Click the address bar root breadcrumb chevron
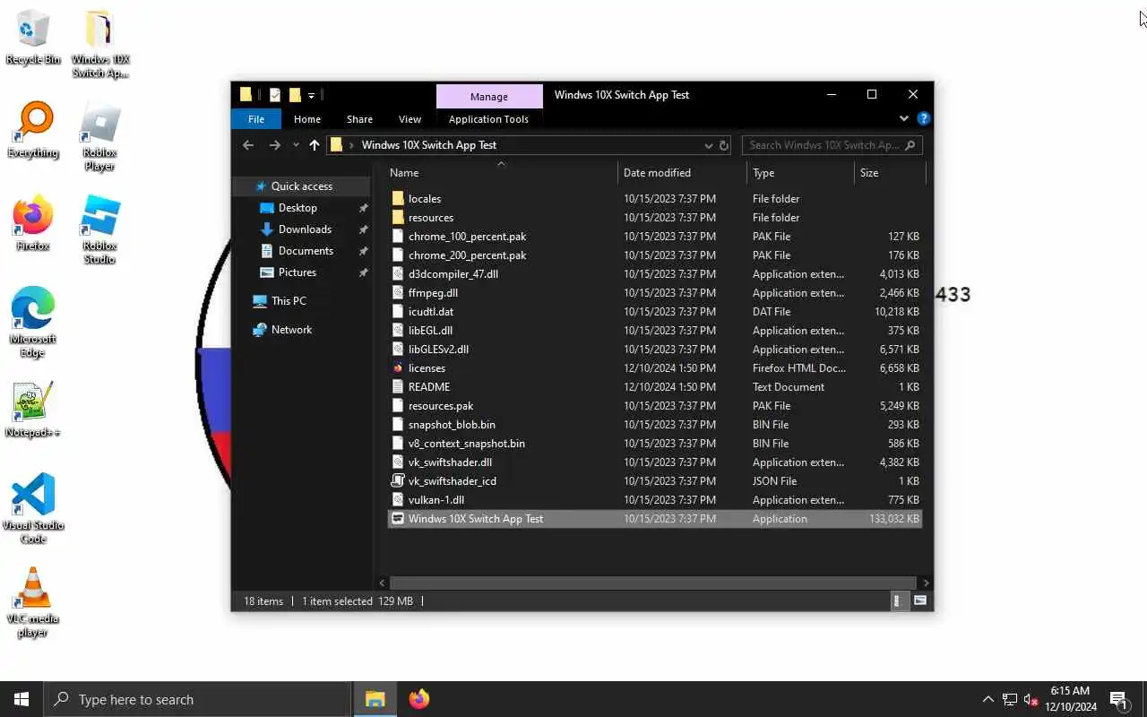1147x717 pixels. tap(352, 145)
